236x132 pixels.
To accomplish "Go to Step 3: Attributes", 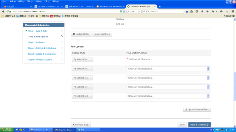I will coord(37,43).
